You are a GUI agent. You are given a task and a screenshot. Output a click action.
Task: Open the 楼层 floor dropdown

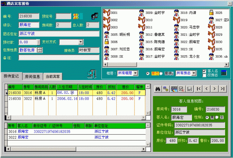point(136,73)
